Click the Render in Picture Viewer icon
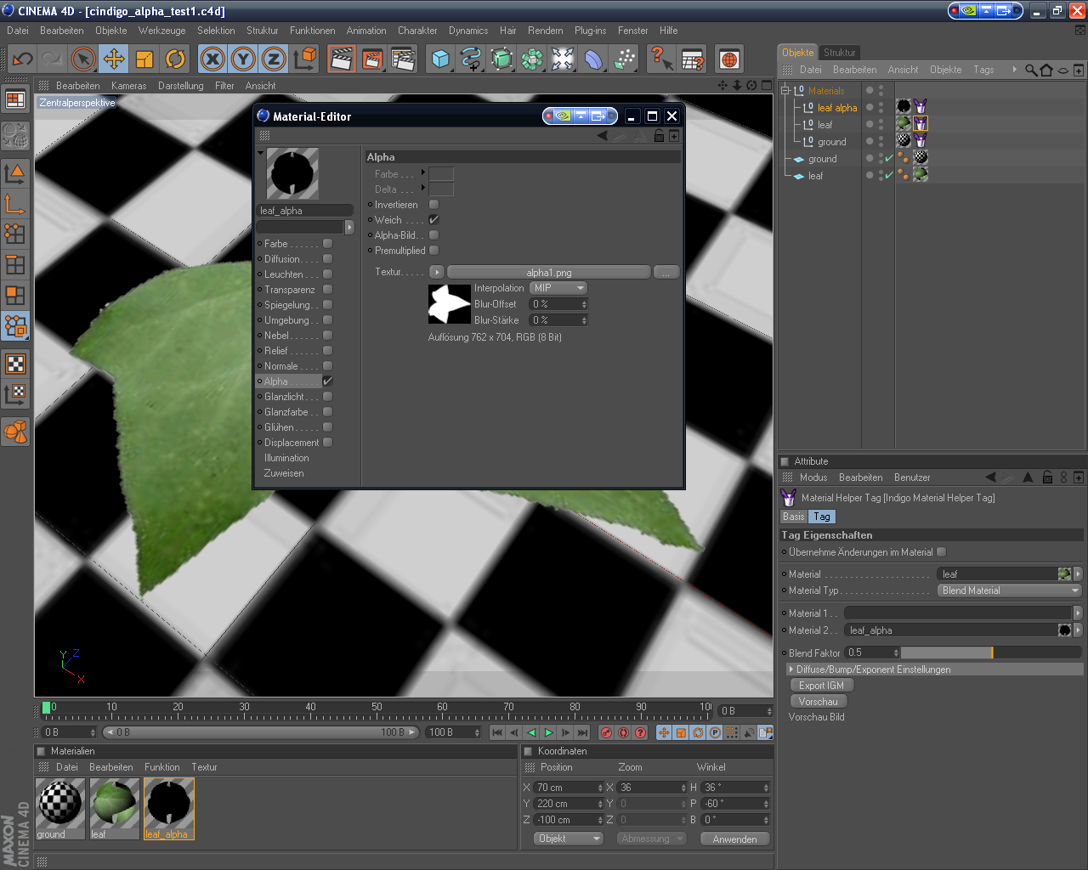 tap(372, 59)
